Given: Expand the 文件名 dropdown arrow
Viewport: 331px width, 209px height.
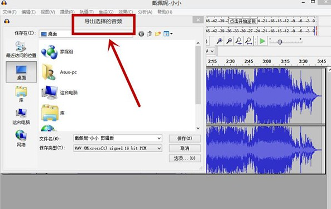Looking at the screenshot, I should pyautogui.click(x=159, y=138).
